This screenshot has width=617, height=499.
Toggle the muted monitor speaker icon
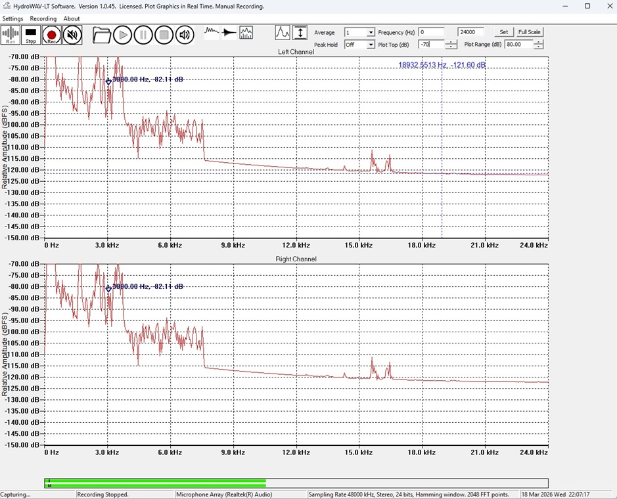72,35
